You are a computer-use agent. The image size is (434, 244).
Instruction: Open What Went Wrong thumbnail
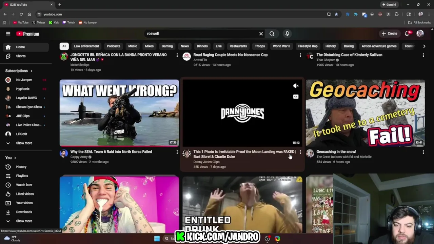click(x=119, y=113)
